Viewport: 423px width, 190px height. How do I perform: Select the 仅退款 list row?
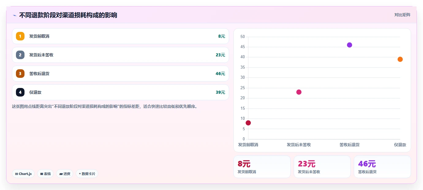120,92
